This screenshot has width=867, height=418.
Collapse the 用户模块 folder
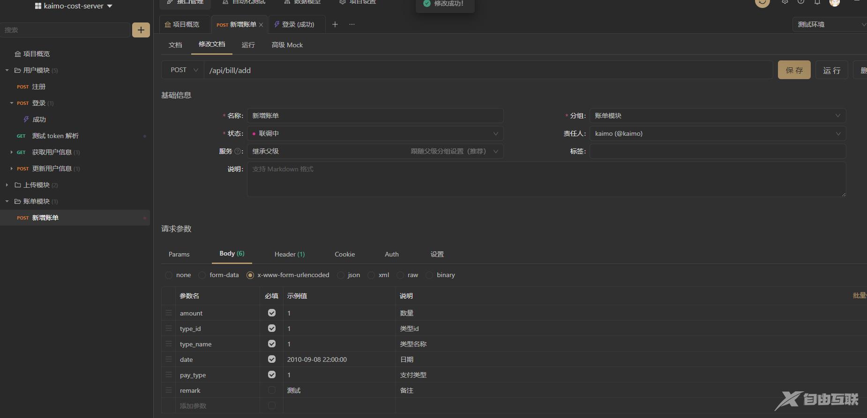[7, 70]
